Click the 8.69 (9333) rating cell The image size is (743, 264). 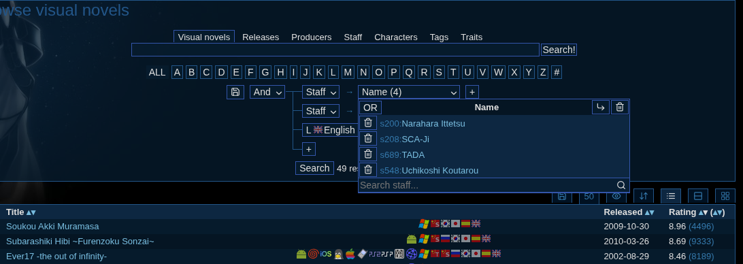[x=691, y=242]
